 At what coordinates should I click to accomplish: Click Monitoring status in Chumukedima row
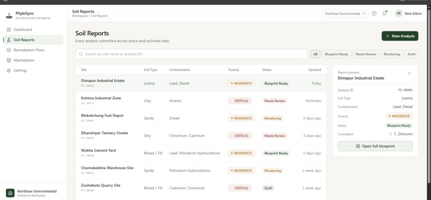tap(273, 171)
